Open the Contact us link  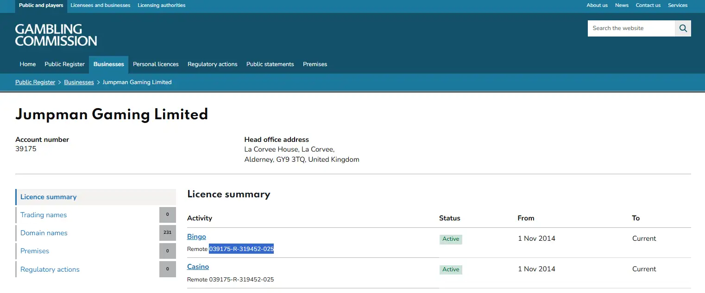[x=648, y=6]
